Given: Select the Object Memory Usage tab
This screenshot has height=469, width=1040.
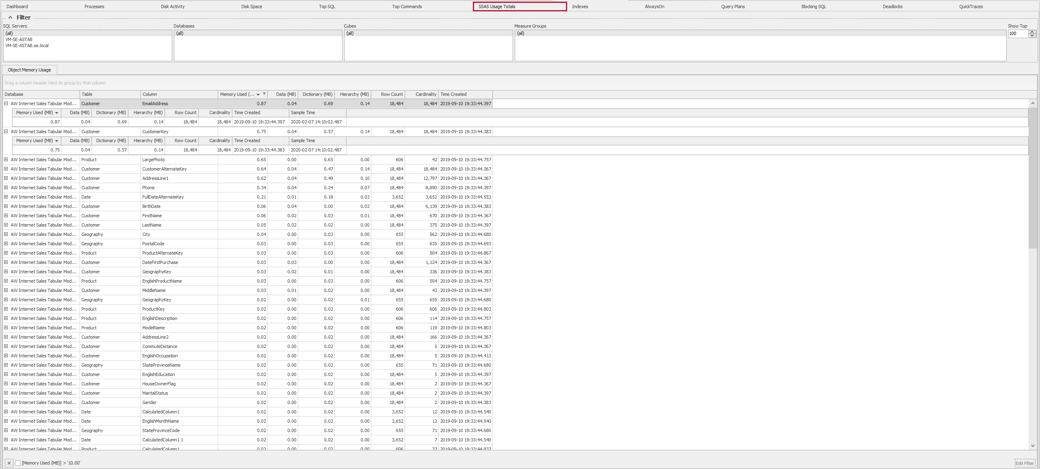Looking at the screenshot, I should pos(29,69).
